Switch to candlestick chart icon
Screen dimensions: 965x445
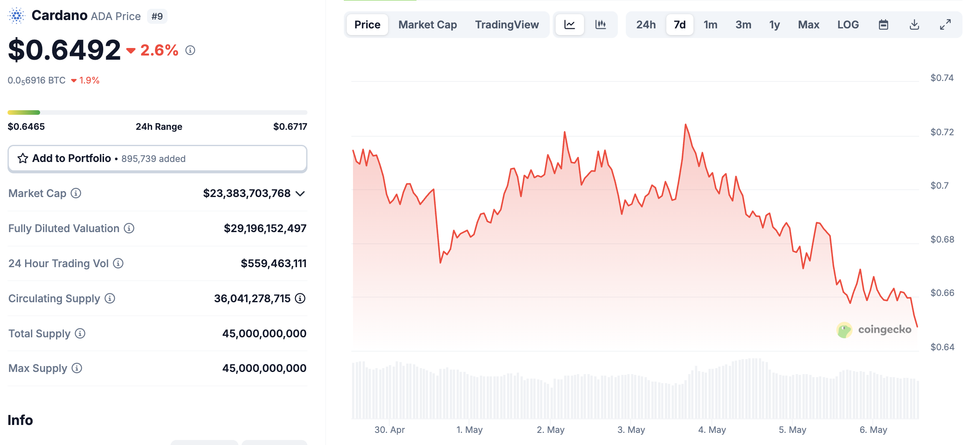601,25
